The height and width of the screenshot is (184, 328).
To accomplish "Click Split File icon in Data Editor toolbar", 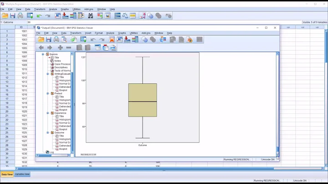I will pos(118,15).
